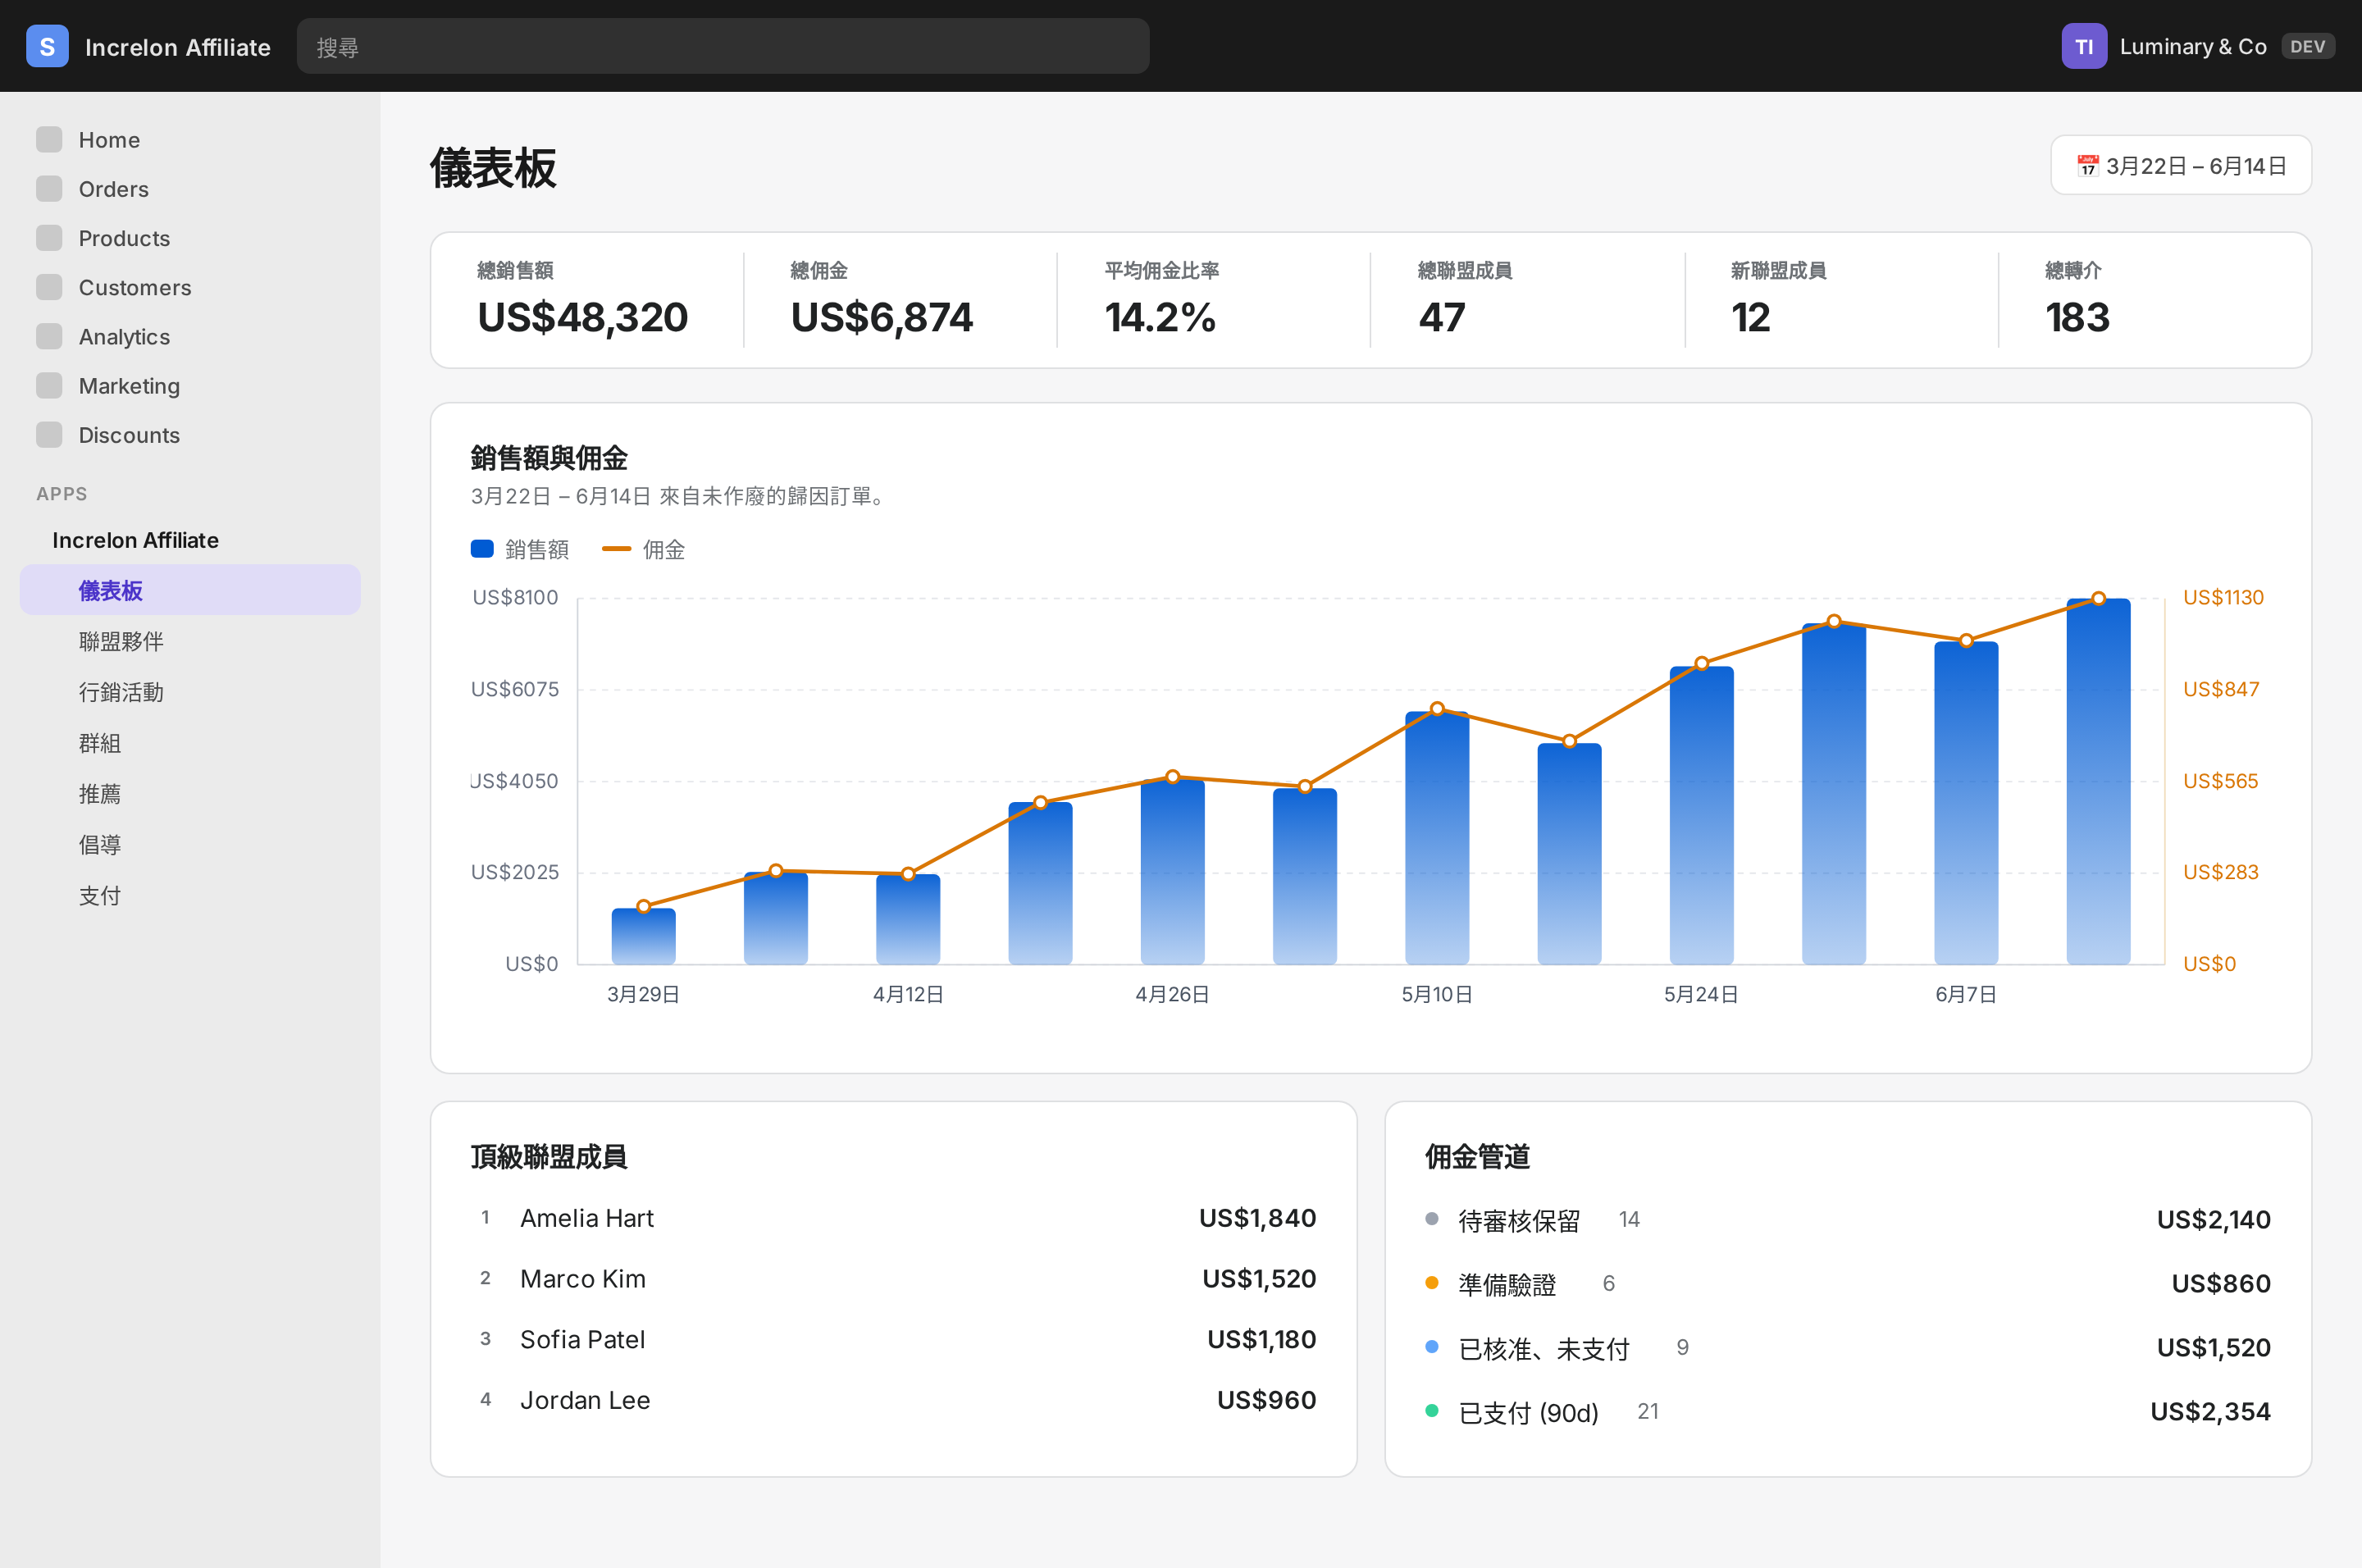Go to Orders in the sidebar

point(190,189)
